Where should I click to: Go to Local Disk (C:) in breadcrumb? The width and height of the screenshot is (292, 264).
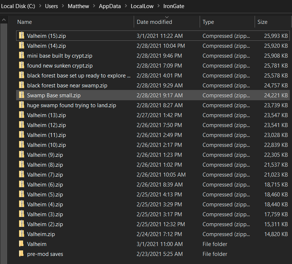(18, 6)
